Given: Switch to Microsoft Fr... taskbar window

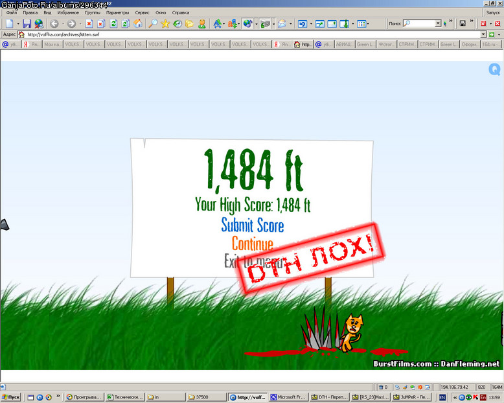Looking at the screenshot, I should (x=288, y=397).
